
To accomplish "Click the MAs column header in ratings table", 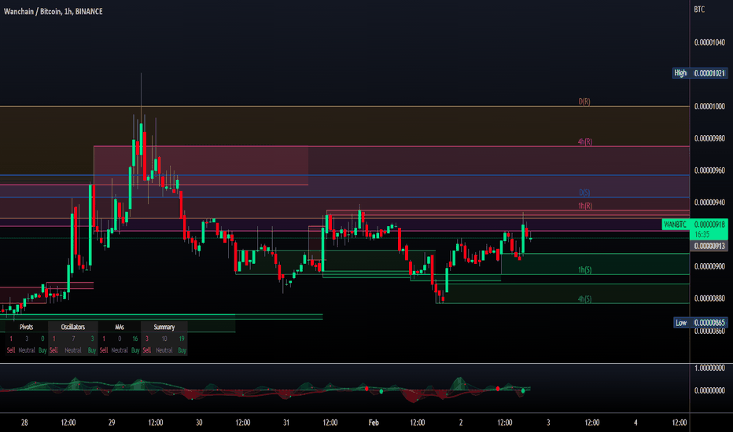I will tap(120, 327).
